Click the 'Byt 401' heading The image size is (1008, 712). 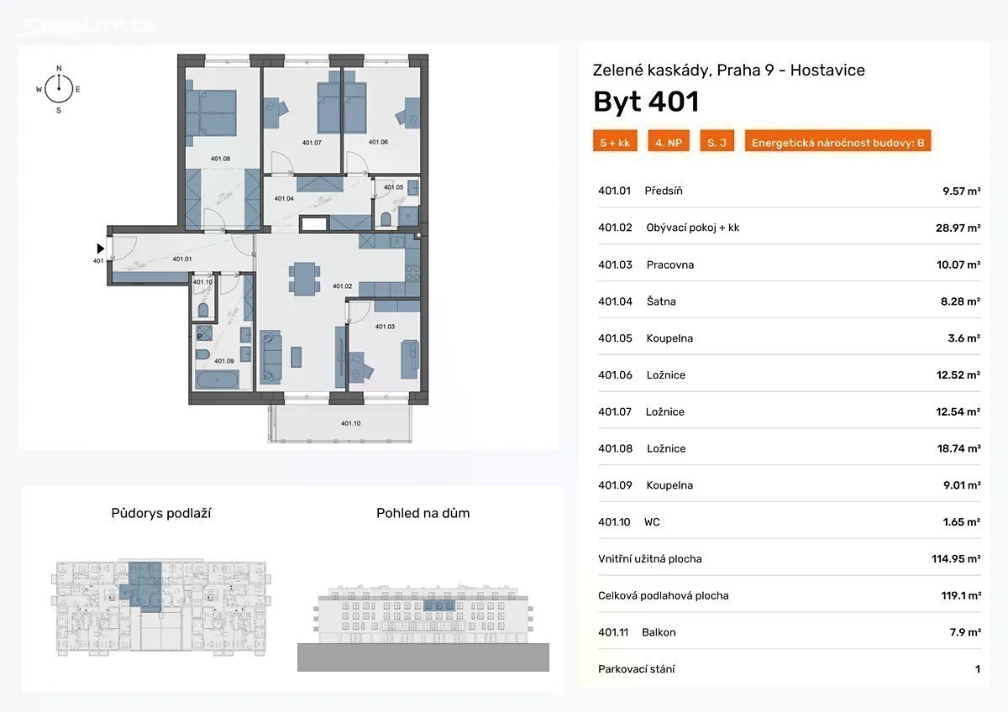point(646,102)
